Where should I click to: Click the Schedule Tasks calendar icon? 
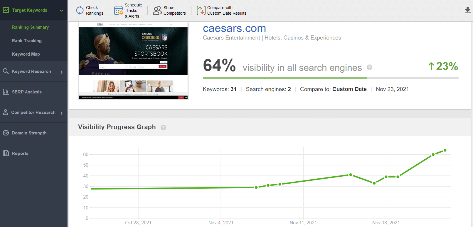(x=118, y=10)
